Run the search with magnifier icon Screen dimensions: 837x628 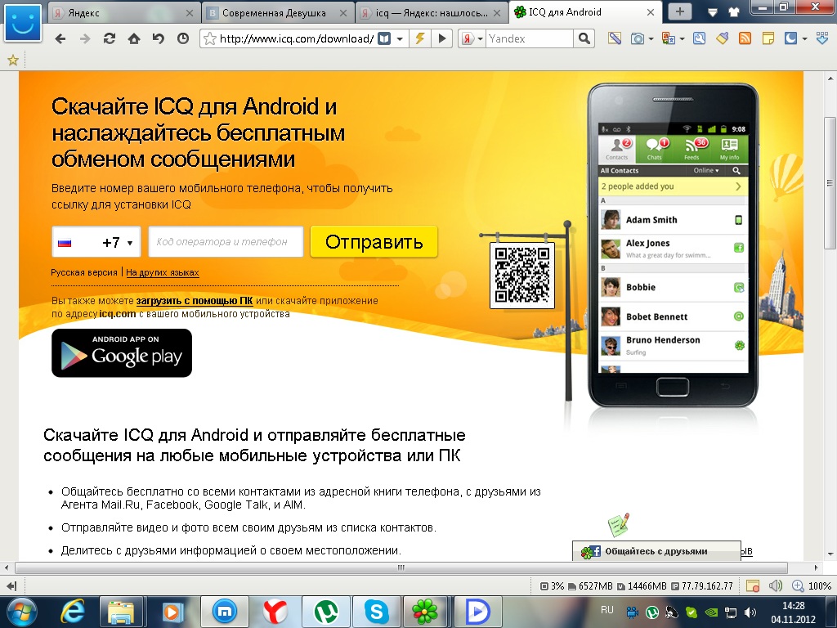(x=584, y=38)
